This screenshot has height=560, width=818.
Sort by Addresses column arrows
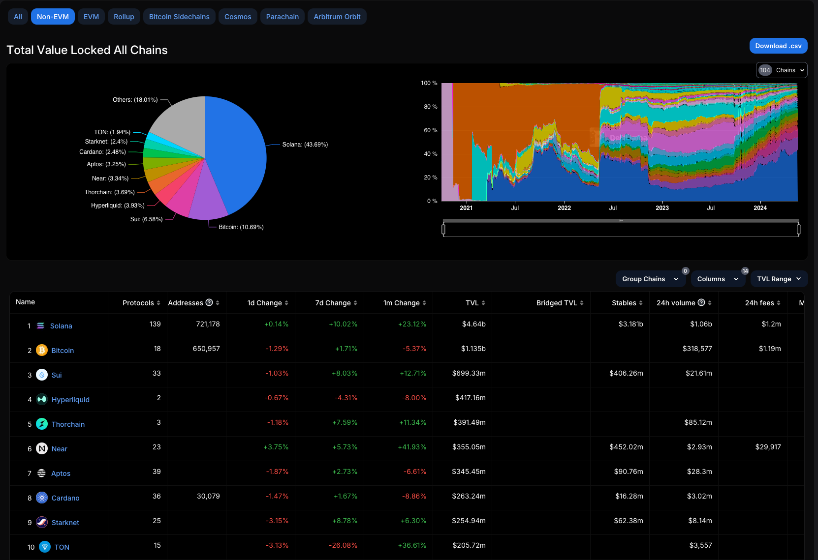[x=218, y=303]
